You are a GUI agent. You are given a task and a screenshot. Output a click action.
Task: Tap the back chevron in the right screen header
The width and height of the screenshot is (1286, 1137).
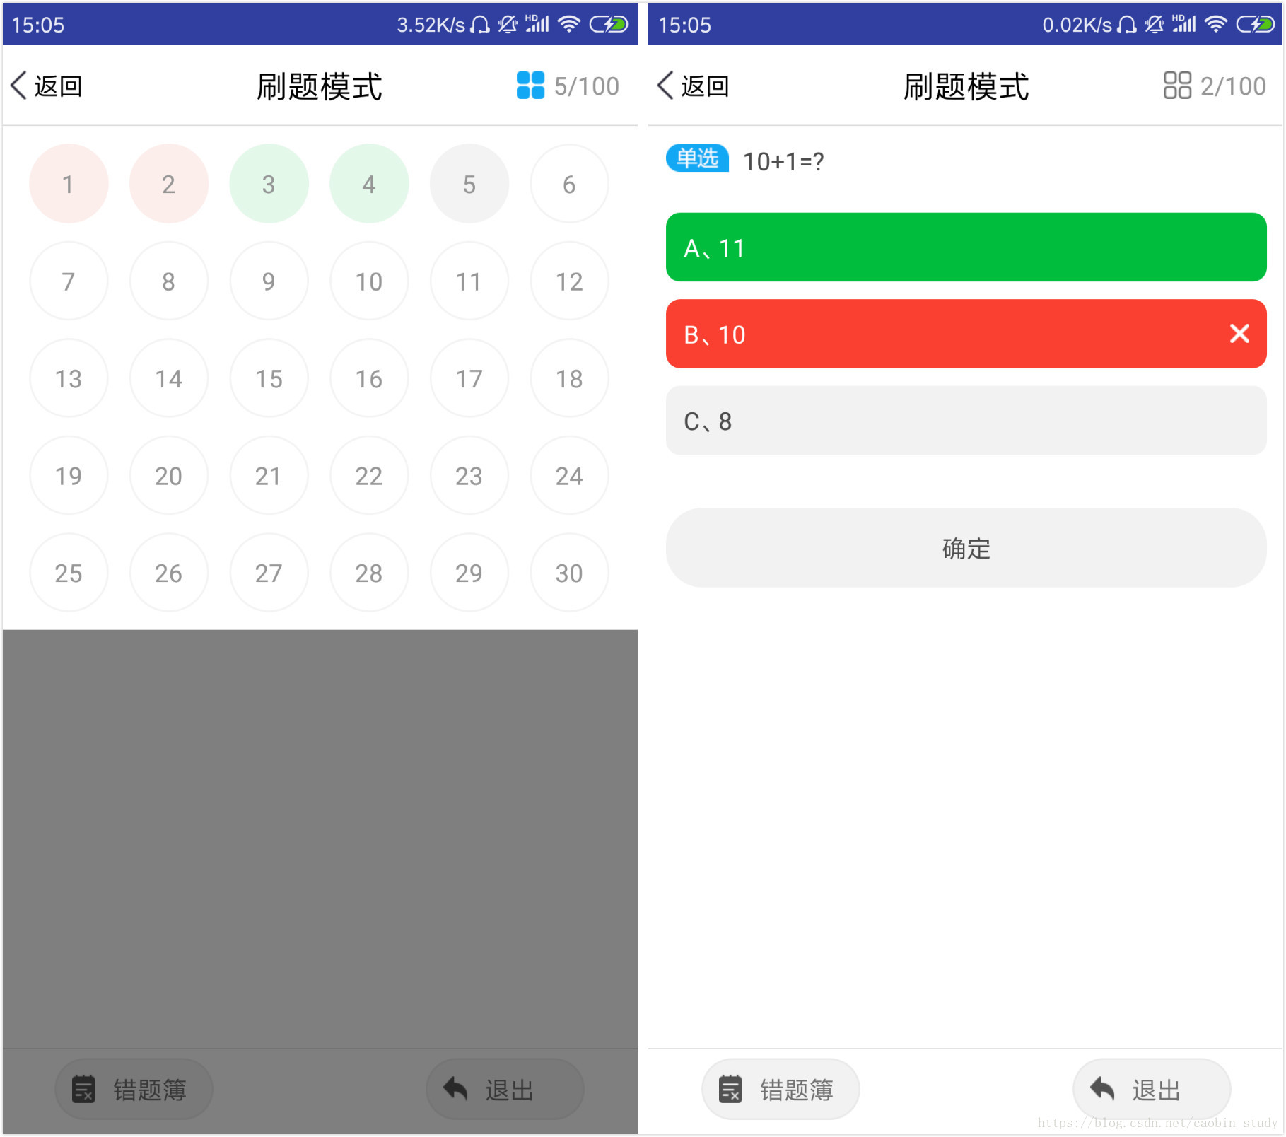click(665, 86)
